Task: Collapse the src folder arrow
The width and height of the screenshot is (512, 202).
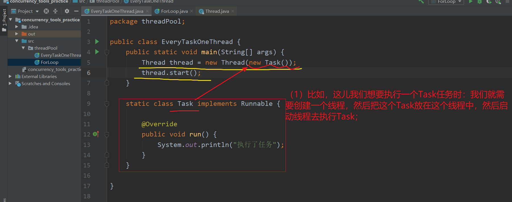Action: tap(17, 41)
